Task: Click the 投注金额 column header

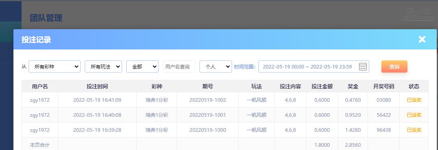Action: [322, 86]
